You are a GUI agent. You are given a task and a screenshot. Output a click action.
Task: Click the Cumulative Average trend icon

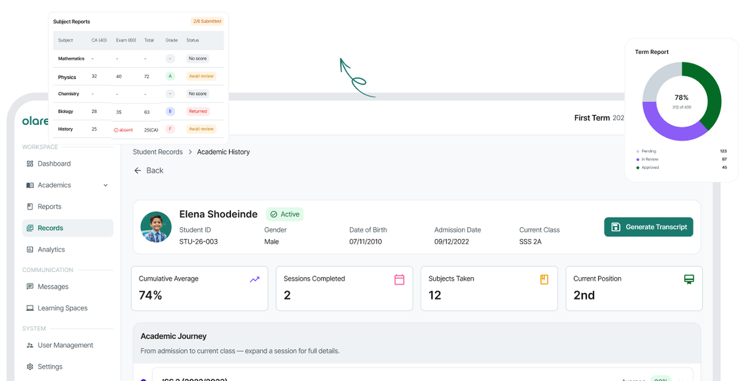255,280
